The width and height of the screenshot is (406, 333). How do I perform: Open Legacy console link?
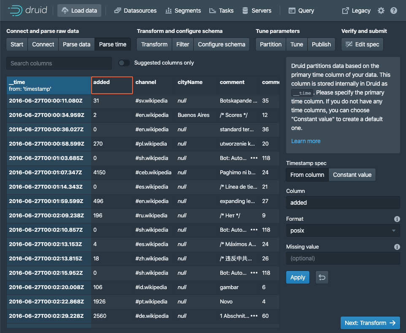tap(356, 11)
